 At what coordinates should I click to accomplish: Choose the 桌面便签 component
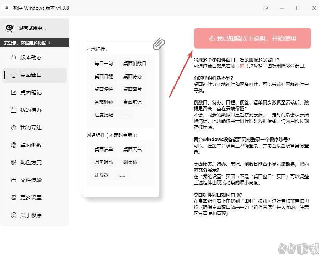[x=104, y=89]
